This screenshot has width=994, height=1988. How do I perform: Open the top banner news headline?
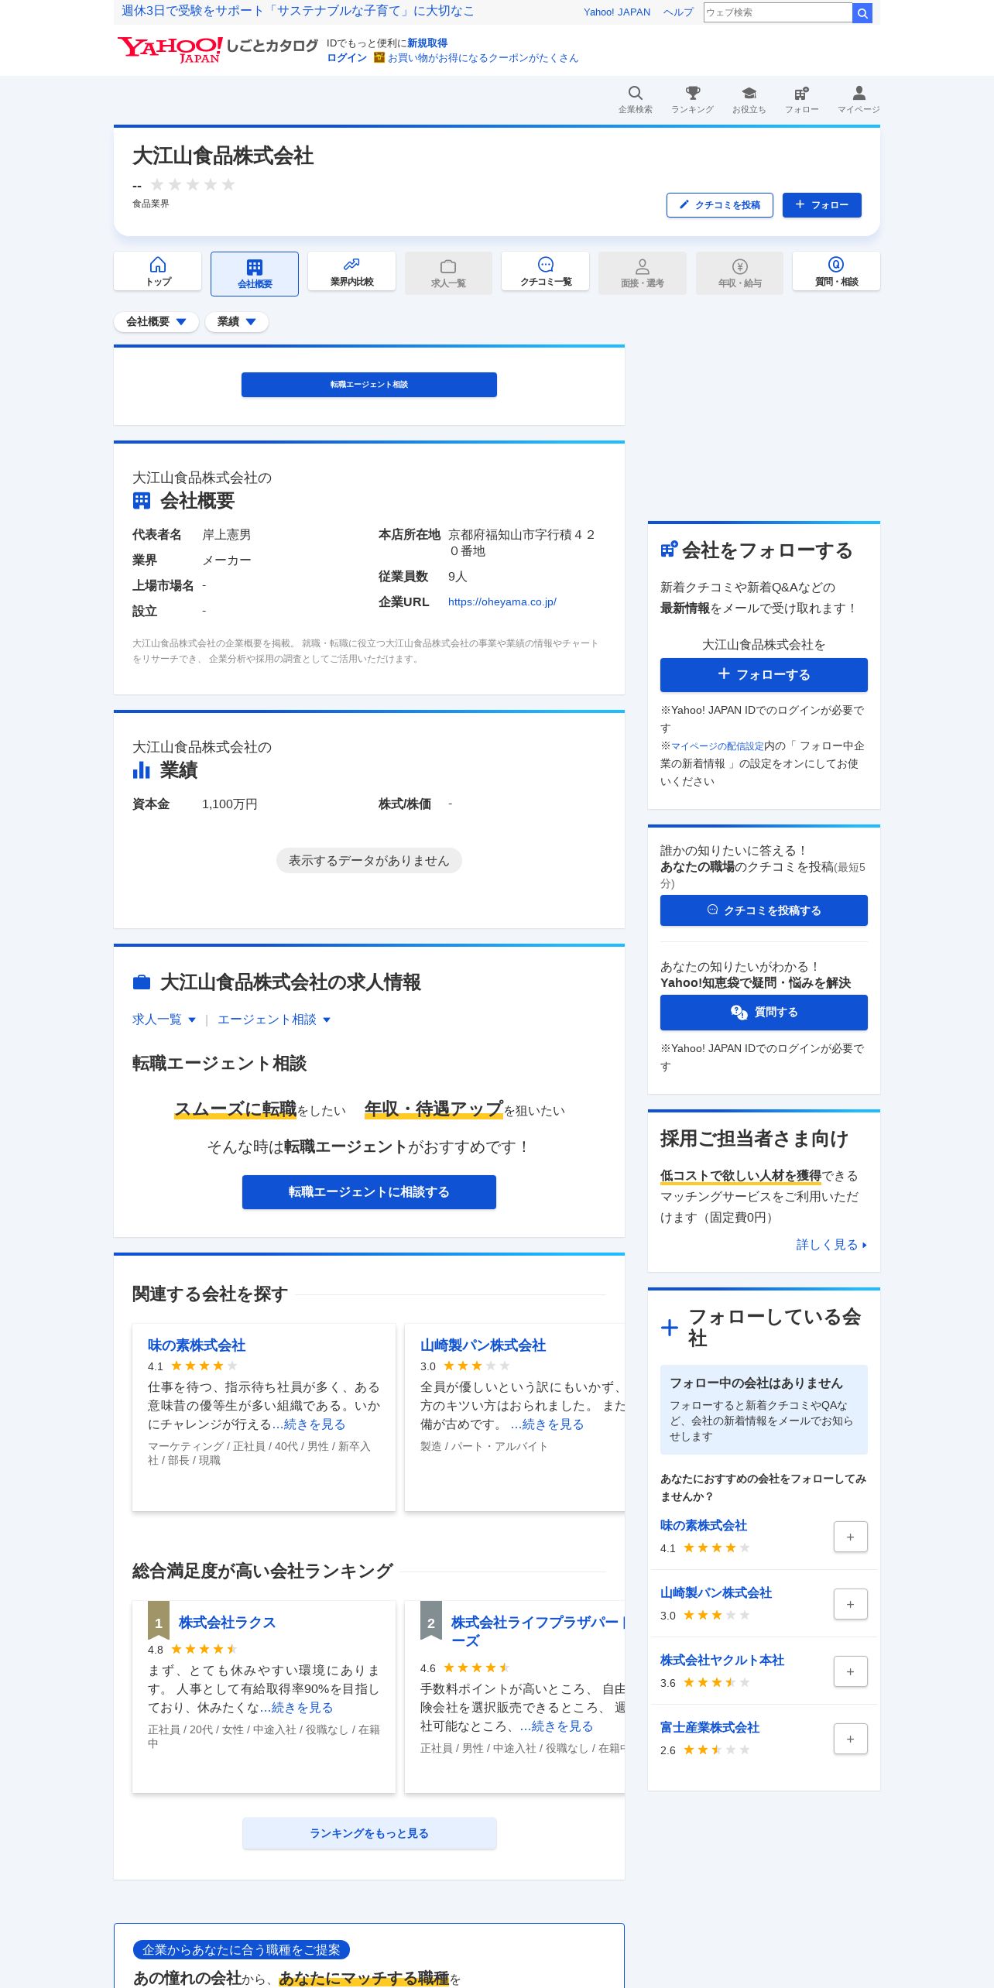298,12
